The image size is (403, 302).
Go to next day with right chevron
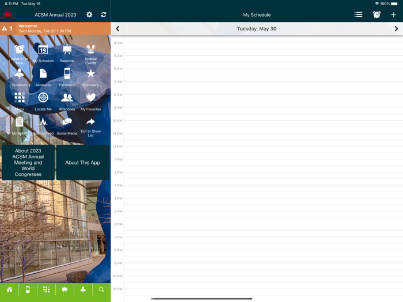[396, 29]
